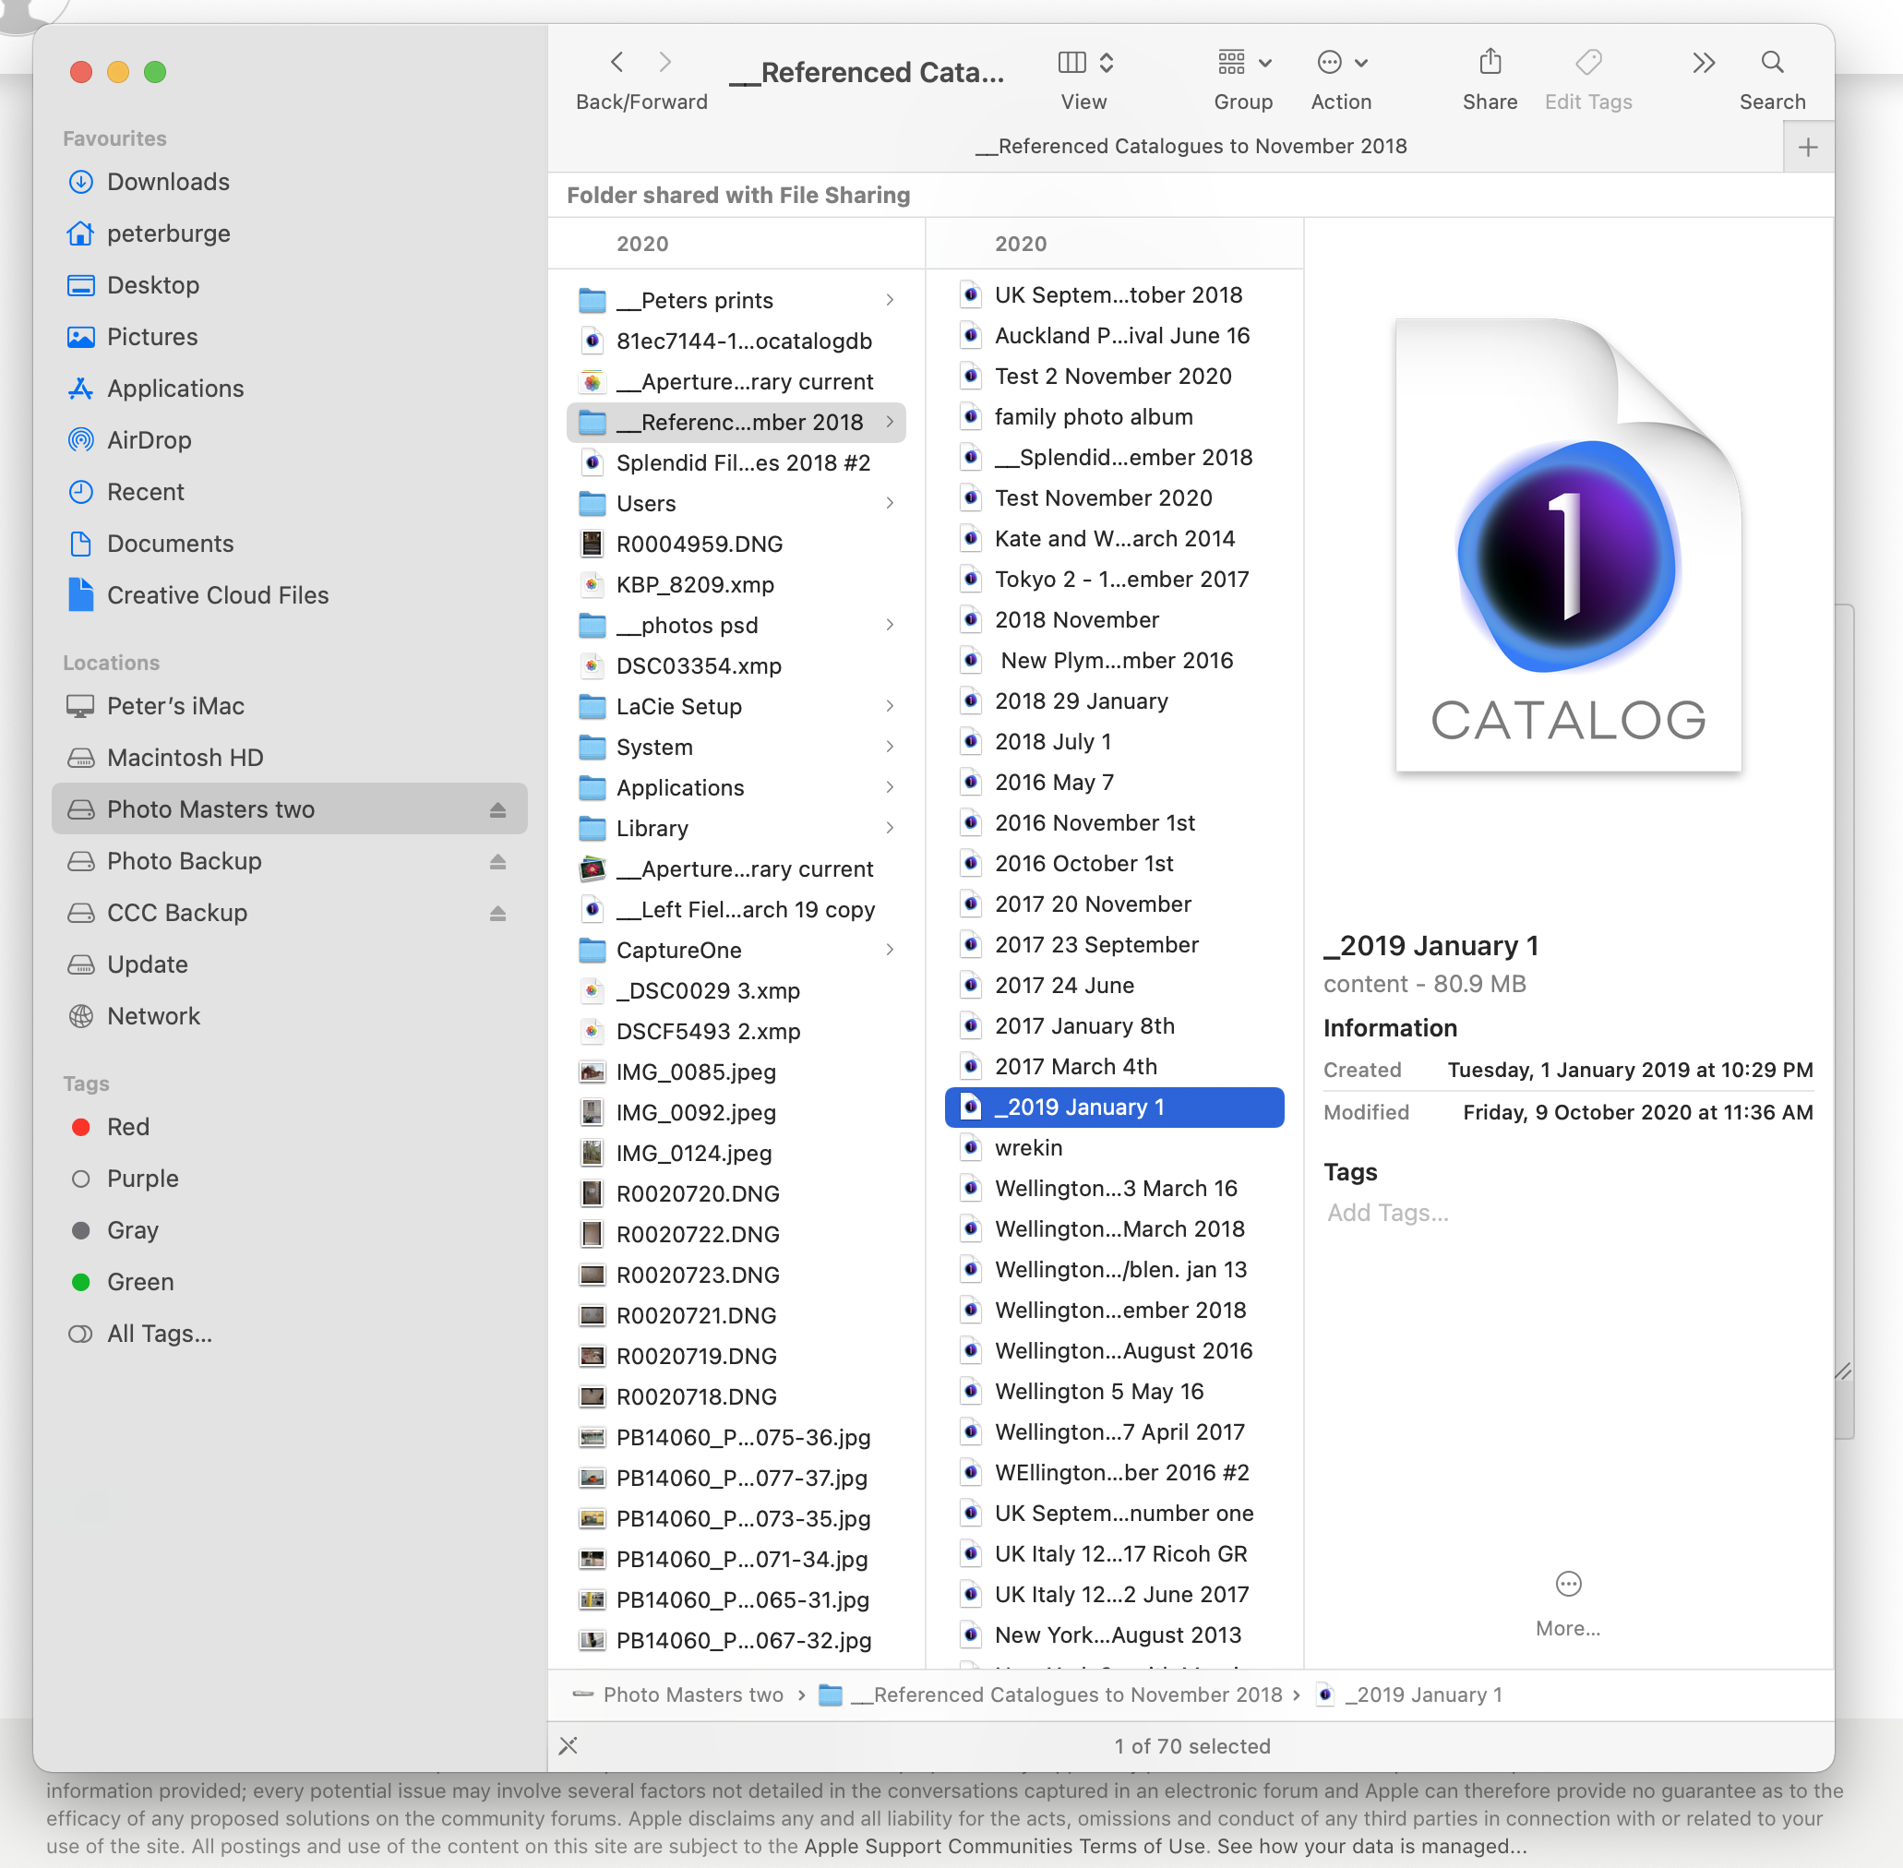
Task: Open the Search magnifier icon
Action: (1772, 64)
